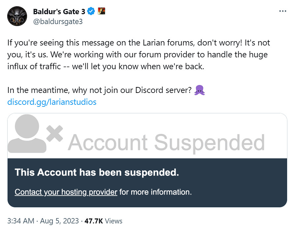Viewport: 293px width, 229px height.
Task: View the 47.7K Views count
Action: 103,221
